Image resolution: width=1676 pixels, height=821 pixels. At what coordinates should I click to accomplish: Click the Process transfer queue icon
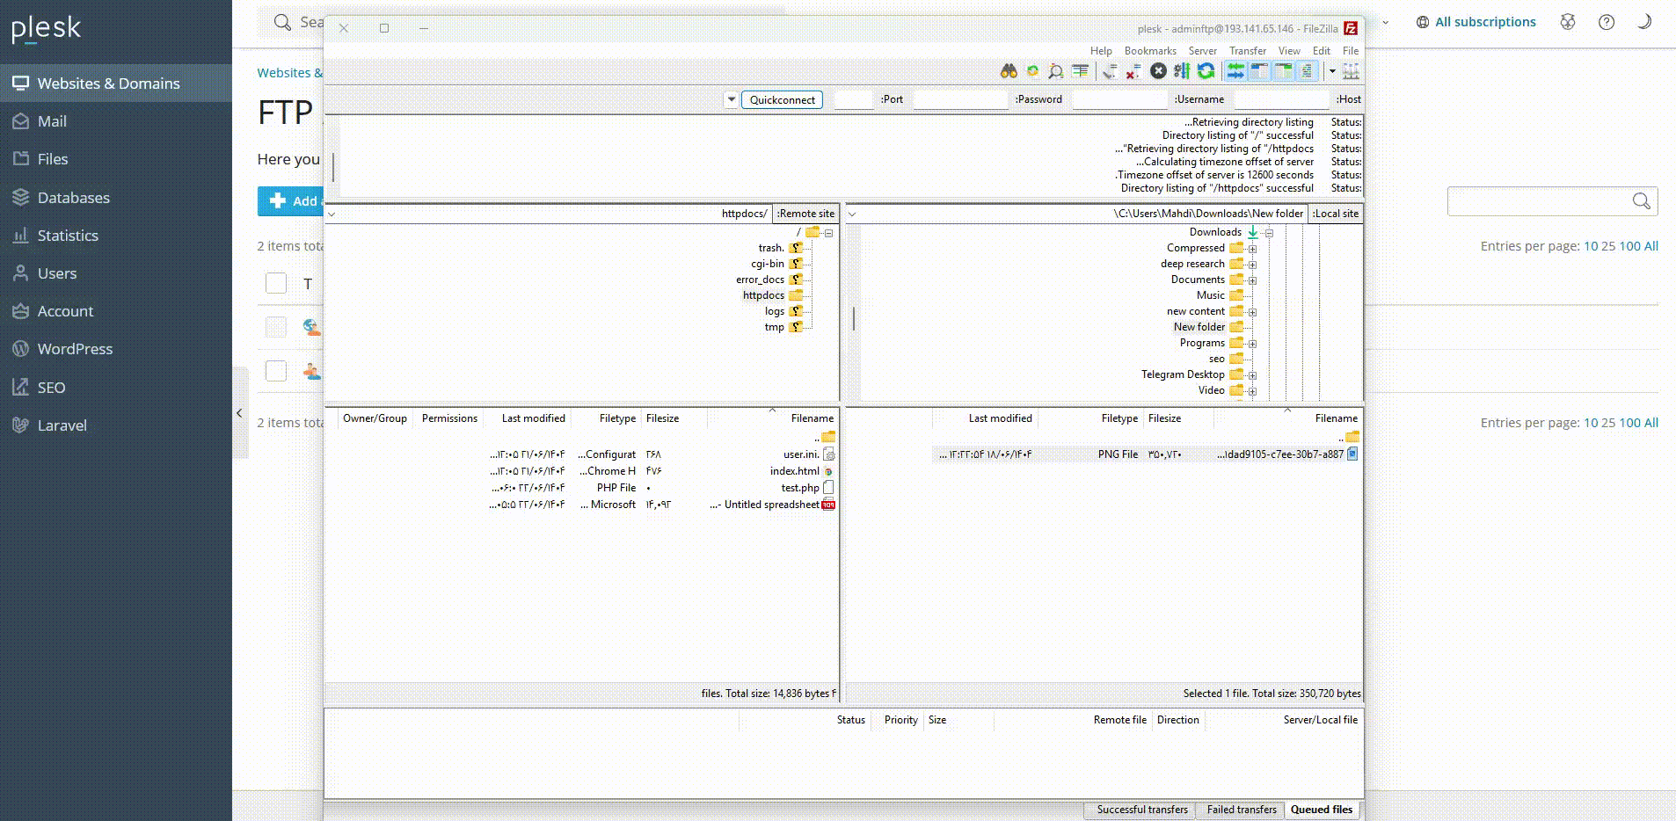(1182, 71)
